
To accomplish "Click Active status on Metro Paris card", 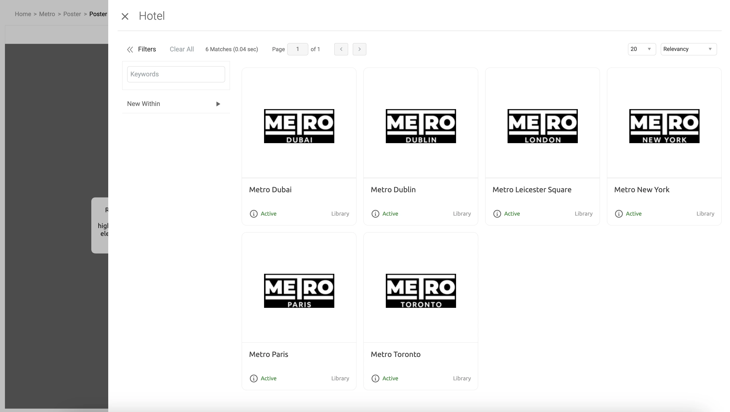I will tap(268, 378).
